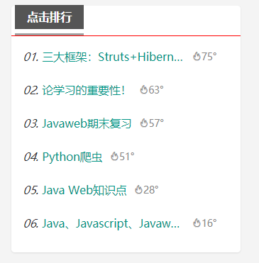Viewport: 259px width, 263px height.
Task: Click the rank number 05.
Action: [31, 190]
